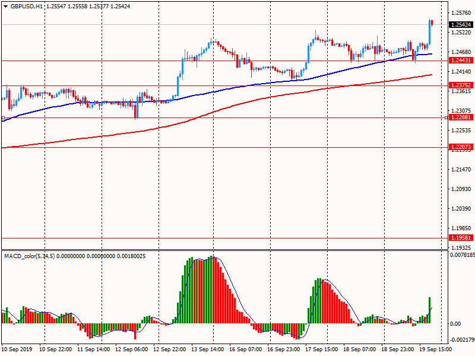
Task: Click the price scale value 1.25760
Action: click(x=461, y=13)
